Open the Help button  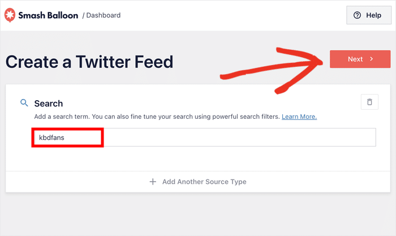click(368, 15)
